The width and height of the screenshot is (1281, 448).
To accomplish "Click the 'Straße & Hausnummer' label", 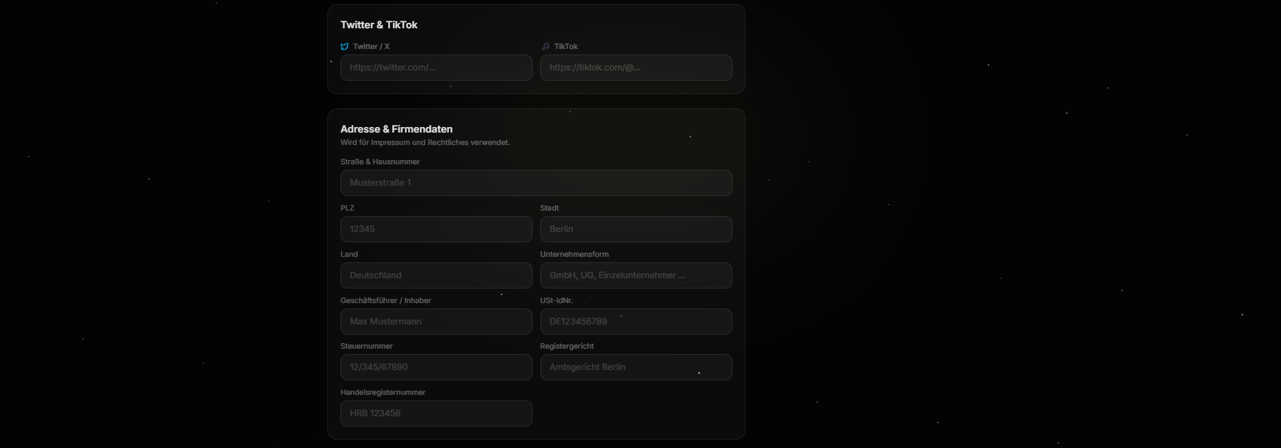I will [380, 162].
